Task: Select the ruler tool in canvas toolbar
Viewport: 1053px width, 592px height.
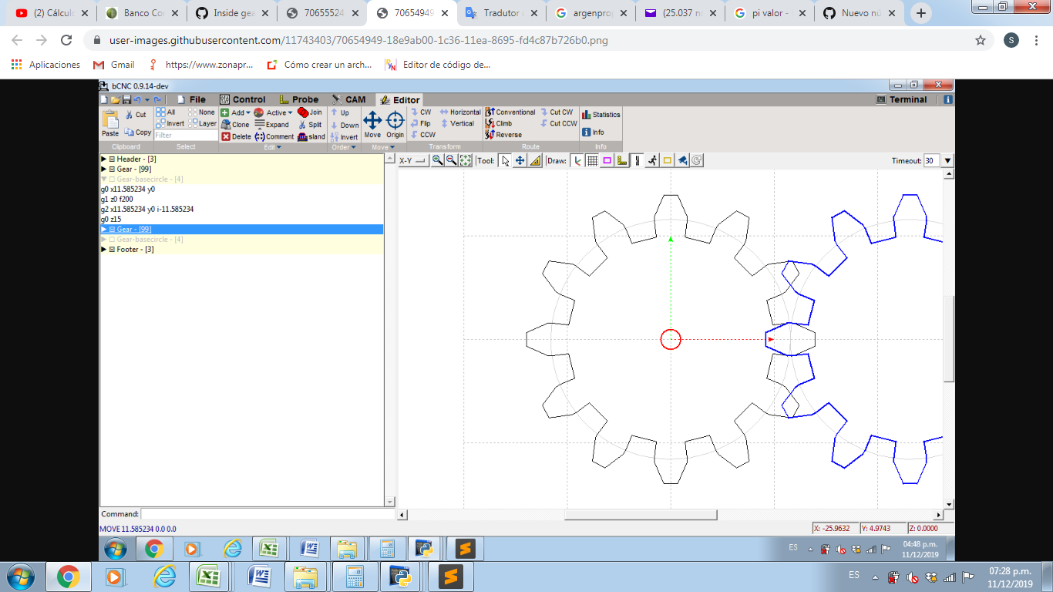Action: click(x=535, y=160)
